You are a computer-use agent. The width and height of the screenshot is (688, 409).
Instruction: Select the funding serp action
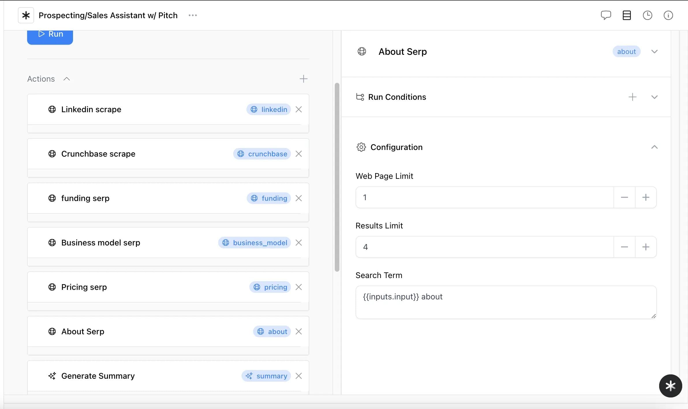pos(168,198)
